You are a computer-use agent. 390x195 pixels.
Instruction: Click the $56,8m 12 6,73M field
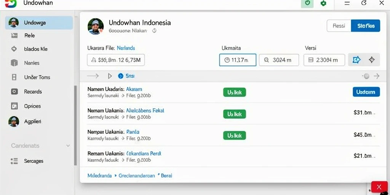(116, 60)
